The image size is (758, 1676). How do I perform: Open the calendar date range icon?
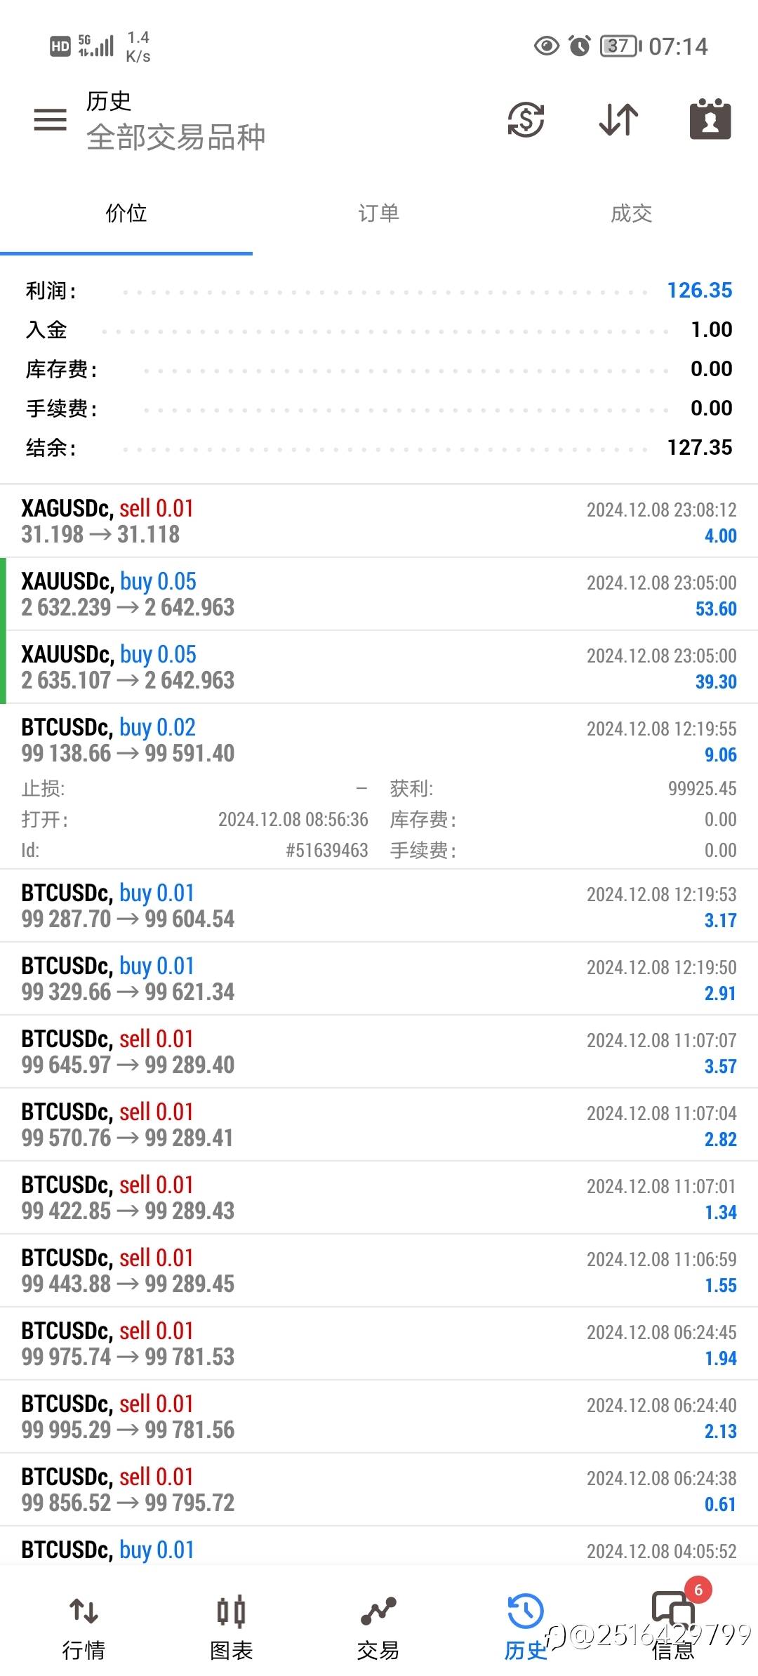[710, 119]
